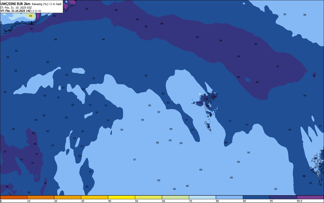Screen dimensions: 324x203
Task: Select the legend tick label 80
Action: click(x=217, y=201)
